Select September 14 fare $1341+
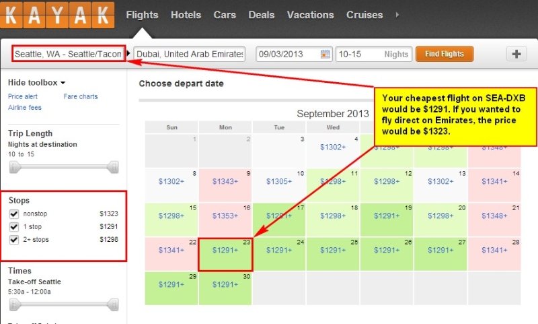The height and width of the screenshot is (324, 538). (x=494, y=181)
